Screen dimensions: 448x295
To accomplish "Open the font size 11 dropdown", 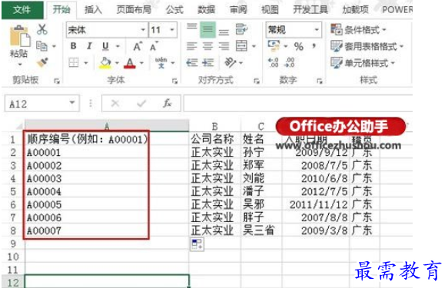I will pyautogui.click(x=172, y=30).
